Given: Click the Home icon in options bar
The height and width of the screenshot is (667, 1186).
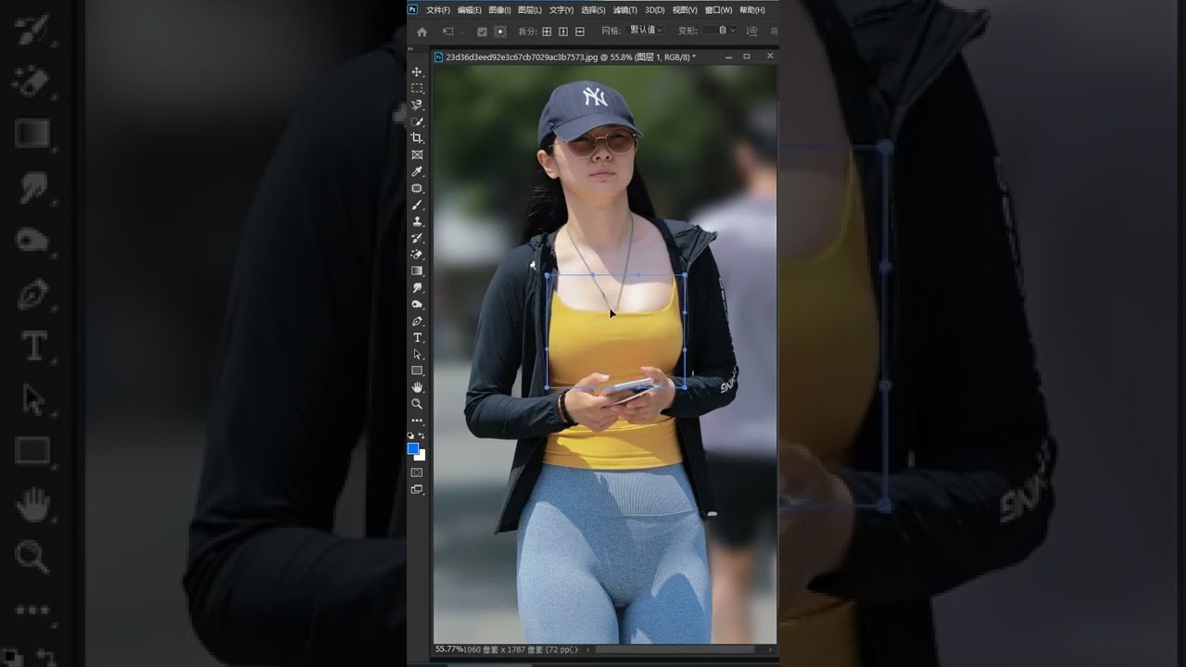Looking at the screenshot, I should [422, 31].
